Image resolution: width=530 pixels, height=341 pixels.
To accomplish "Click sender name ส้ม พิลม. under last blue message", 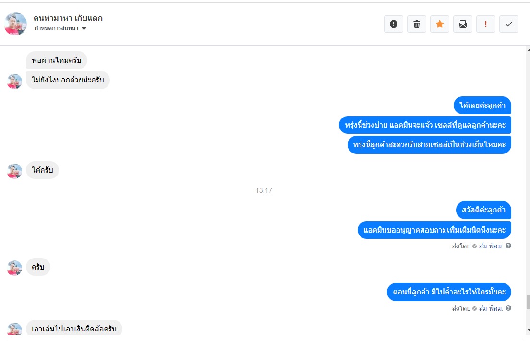I will click(x=491, y=308).
